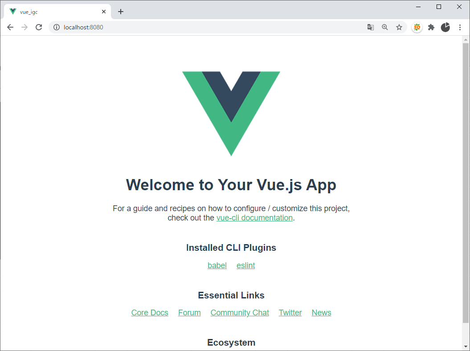
Task: Click the zoom magnifier icon in address bar
Action: (385, 27)
